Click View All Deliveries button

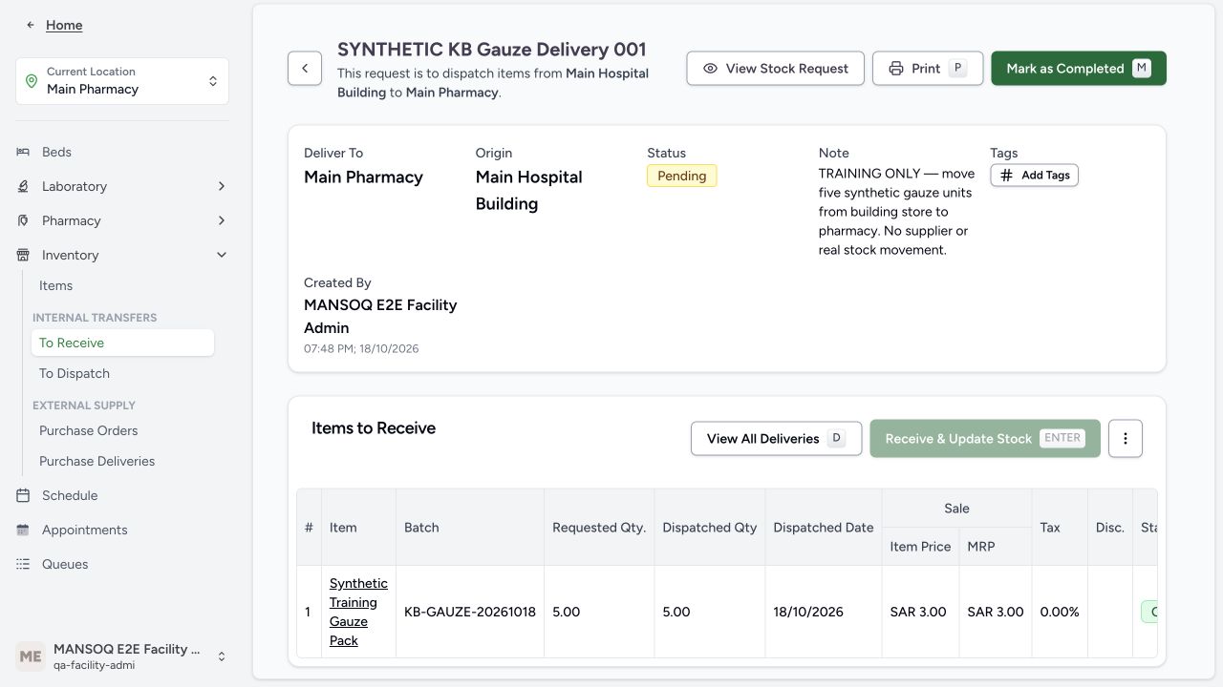(776, 439)
